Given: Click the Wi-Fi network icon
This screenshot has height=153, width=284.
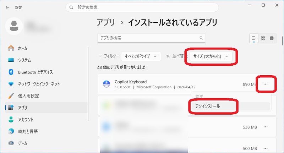Looking at the screenshot, I should pyautogui.click(x=11, y=84).
